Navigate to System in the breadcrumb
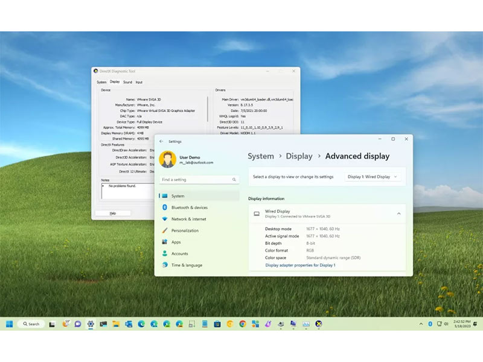 pos(261,156)
